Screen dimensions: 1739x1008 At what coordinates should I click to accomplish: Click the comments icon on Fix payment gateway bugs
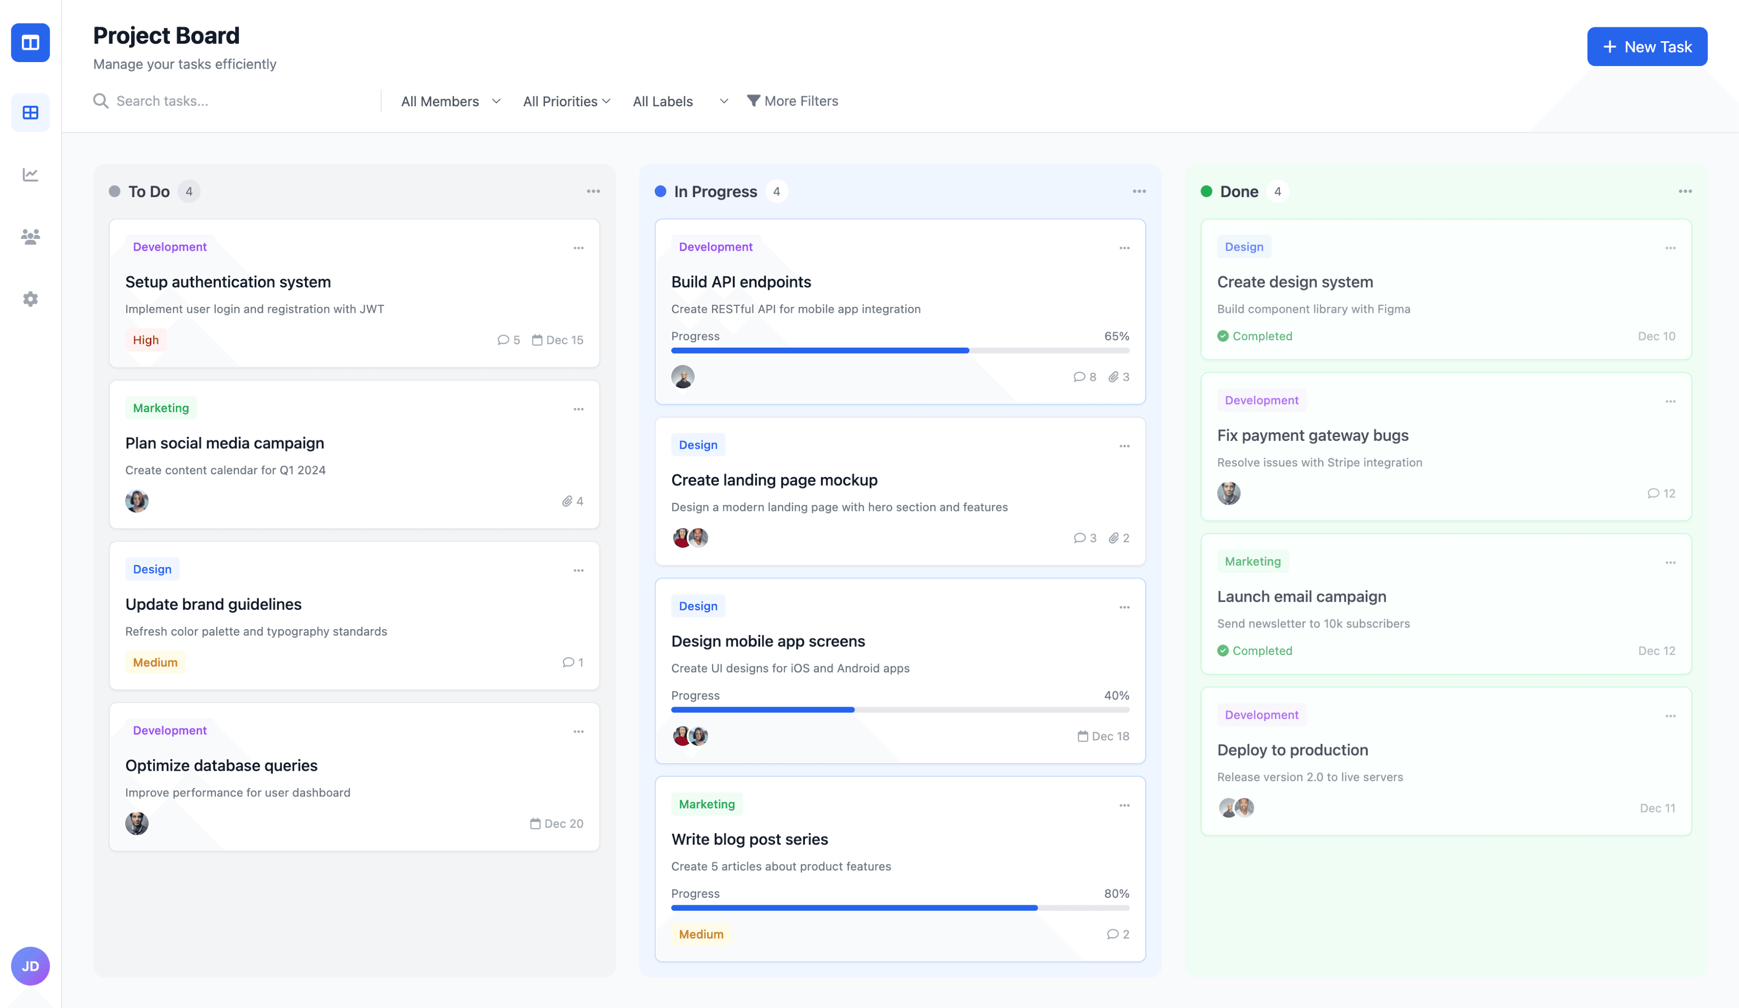(x=1653, y=494)
